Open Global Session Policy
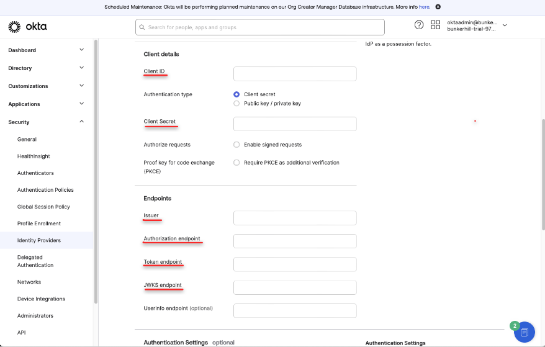This screenshot has width=545, height=347. coord(43,207)
